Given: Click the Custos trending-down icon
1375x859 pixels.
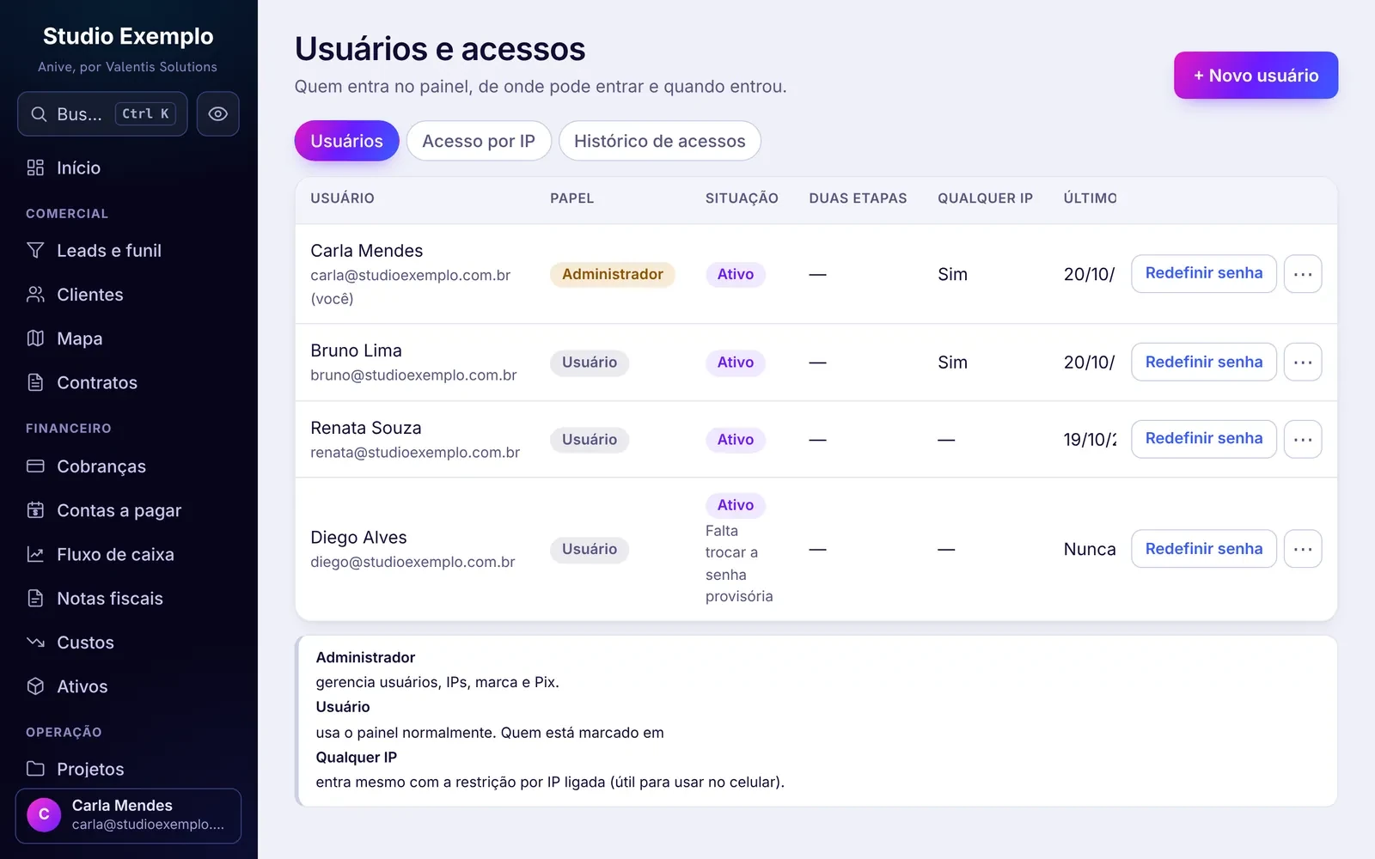Looking at the screenshot, I should tap(35, 642).
